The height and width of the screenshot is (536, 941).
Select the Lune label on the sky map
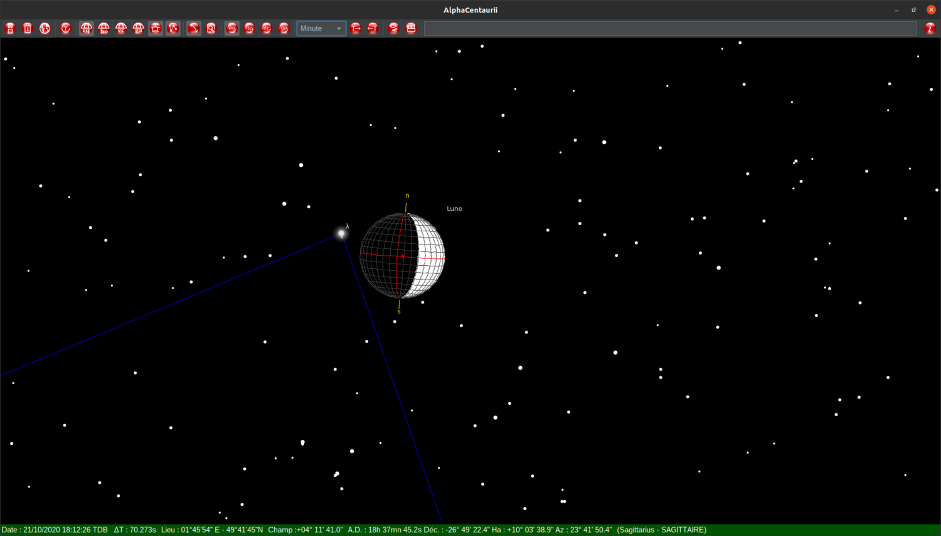pyautogui.click(x=454, y=208)
